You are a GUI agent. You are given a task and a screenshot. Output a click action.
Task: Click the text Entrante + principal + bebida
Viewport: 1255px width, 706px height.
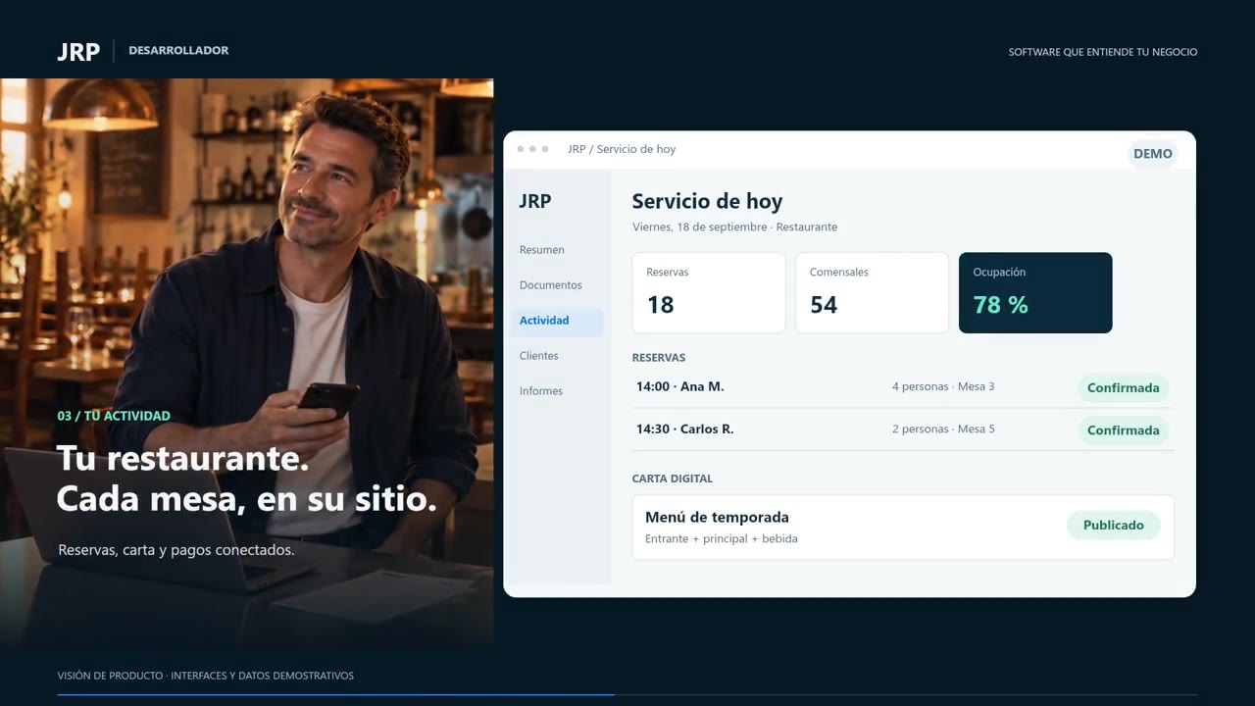tap(722, 539)
